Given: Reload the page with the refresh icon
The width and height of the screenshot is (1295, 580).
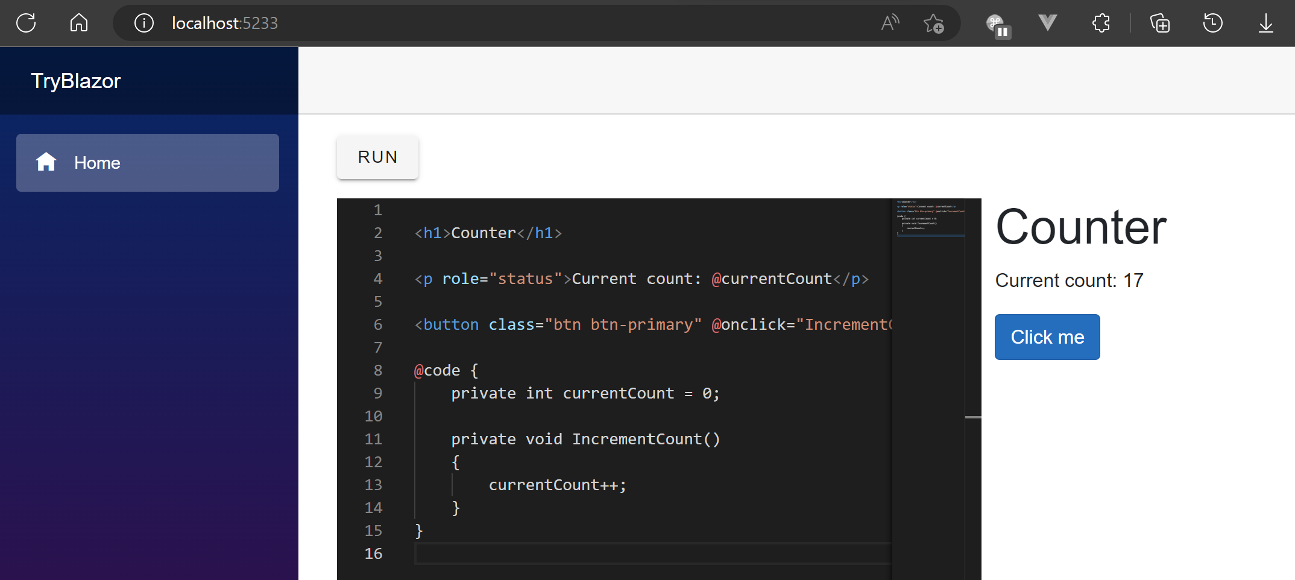Looking at the screenshot, I should pyautogui.click(x=26, y=22).
